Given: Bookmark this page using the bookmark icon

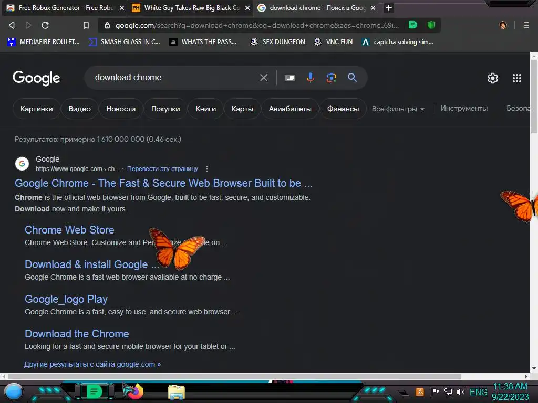Looking at the screenshot, I should pyautogui.click(x=86, y=25).
